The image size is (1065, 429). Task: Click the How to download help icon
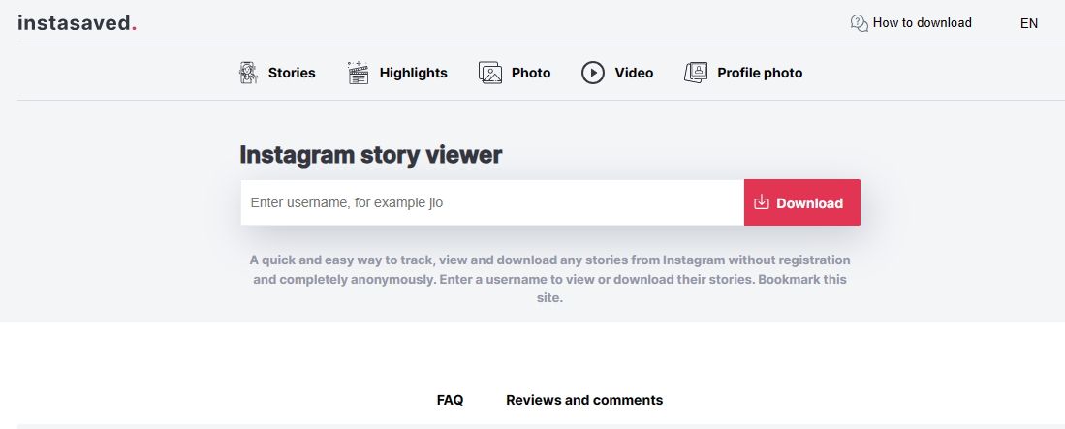coord(860,23)
